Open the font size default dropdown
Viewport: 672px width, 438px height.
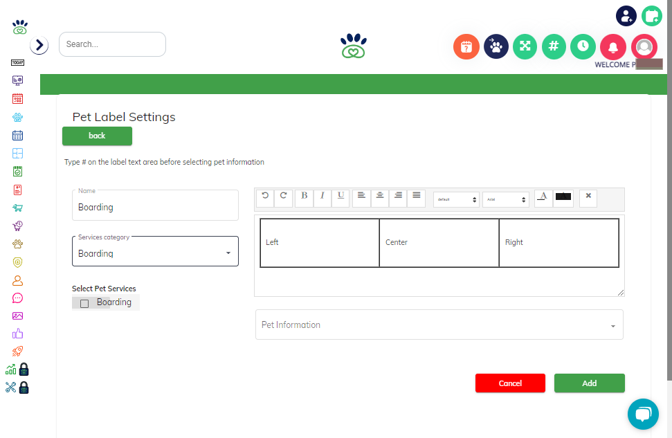point(457,199)
